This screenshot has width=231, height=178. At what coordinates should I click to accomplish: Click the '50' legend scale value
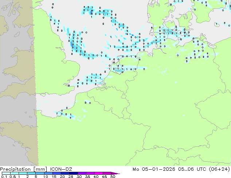(113, 177)
